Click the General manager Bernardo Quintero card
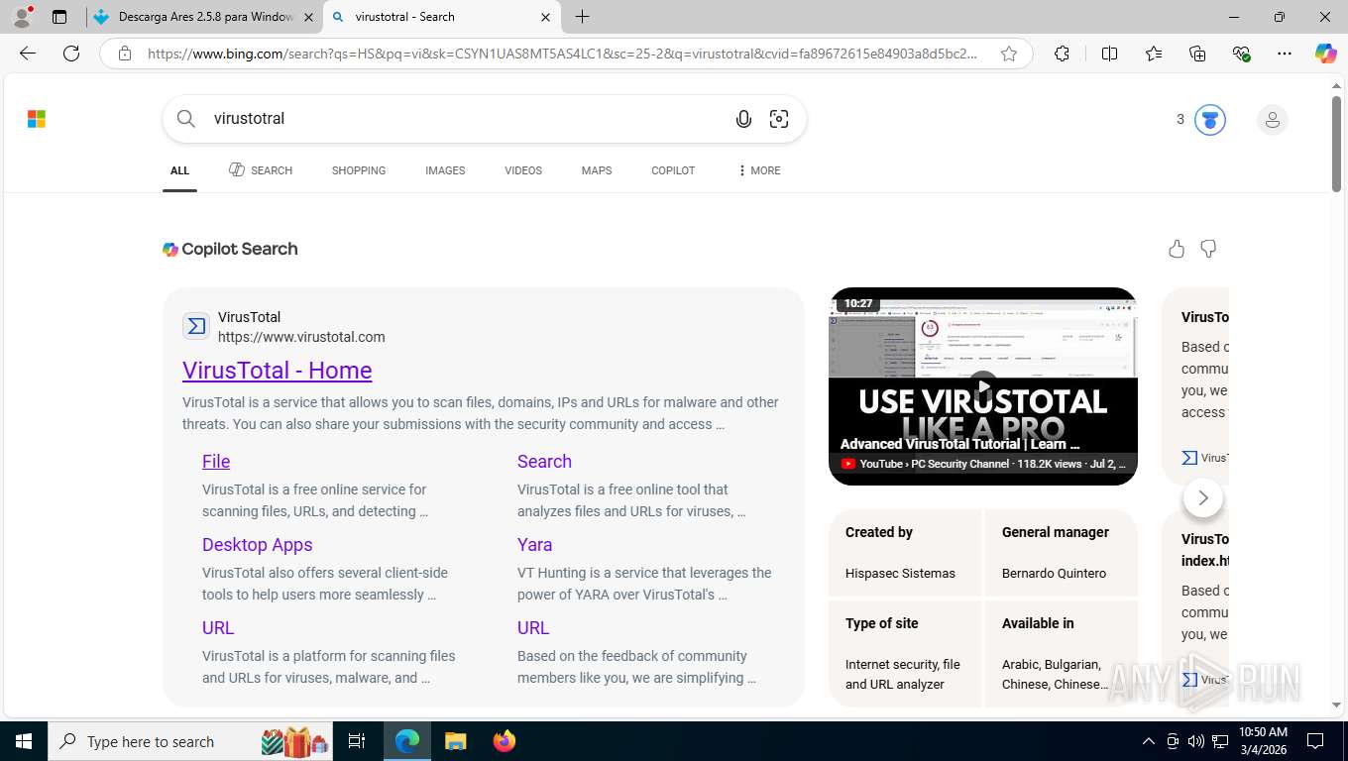The image size is (1348, 761). point(1062,553)
